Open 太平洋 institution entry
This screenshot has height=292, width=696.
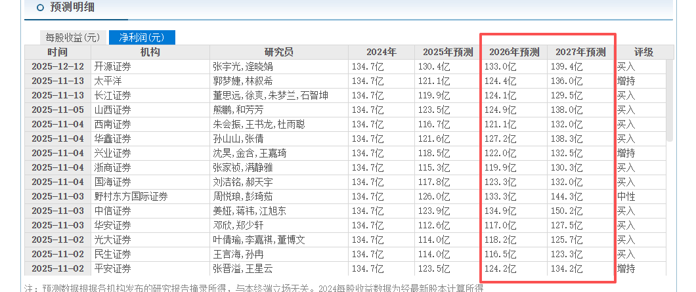106,81
